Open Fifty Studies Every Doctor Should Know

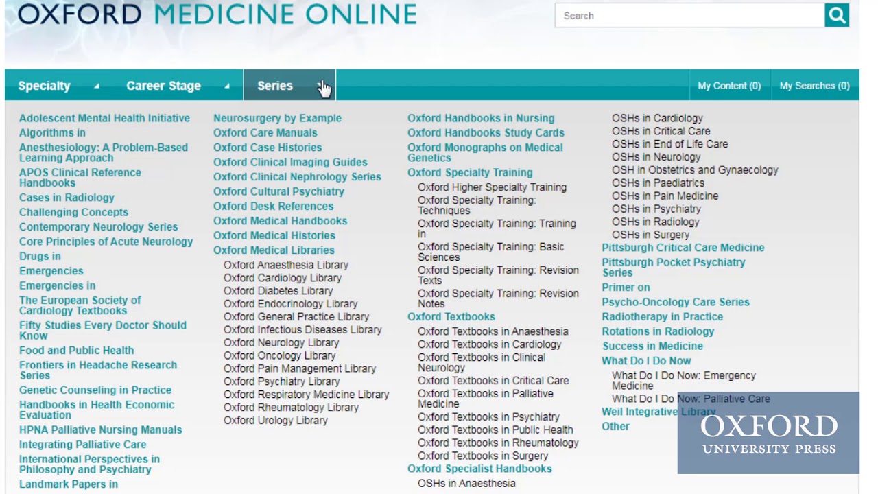click(102, 331)
